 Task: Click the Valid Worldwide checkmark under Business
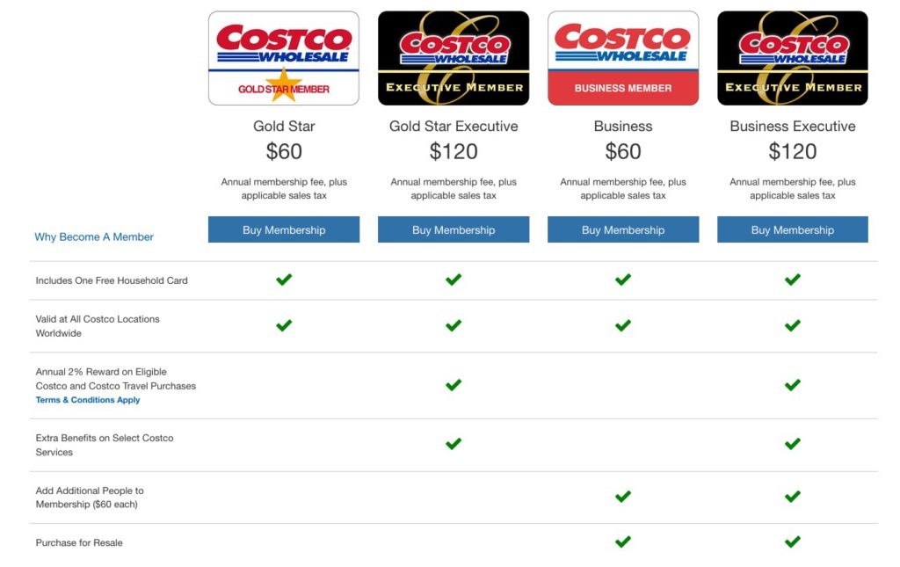point(623,325)
